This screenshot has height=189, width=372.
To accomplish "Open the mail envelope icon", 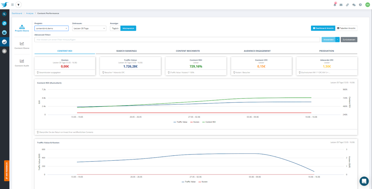I will coord(341,5).
